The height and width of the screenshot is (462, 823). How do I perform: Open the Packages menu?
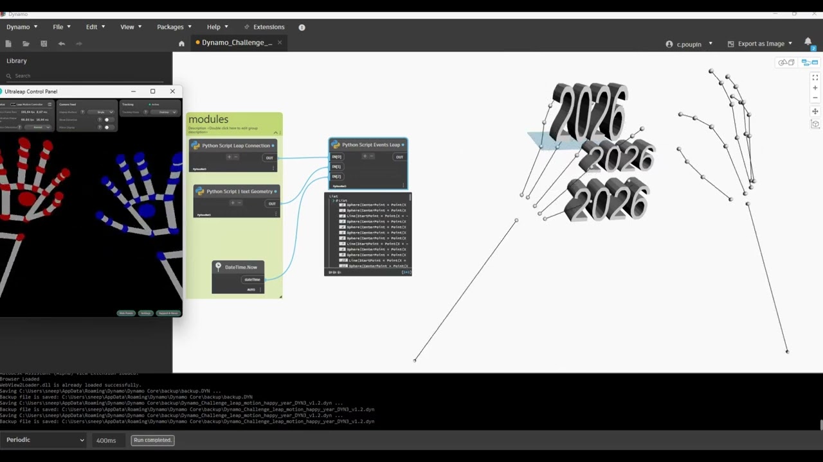pos(174,27)
